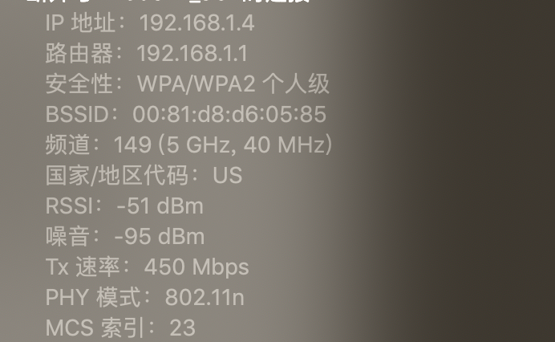
Task: Click the PHY mode value 802.11n
Action: (205, 297)
